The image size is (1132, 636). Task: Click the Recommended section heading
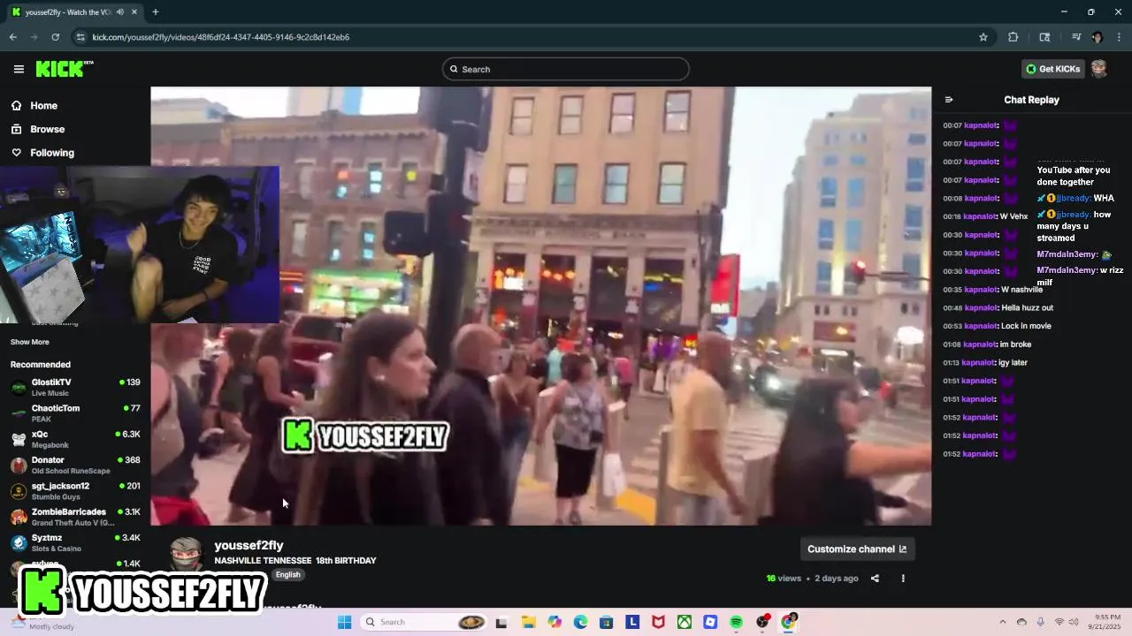coord(41,364)
